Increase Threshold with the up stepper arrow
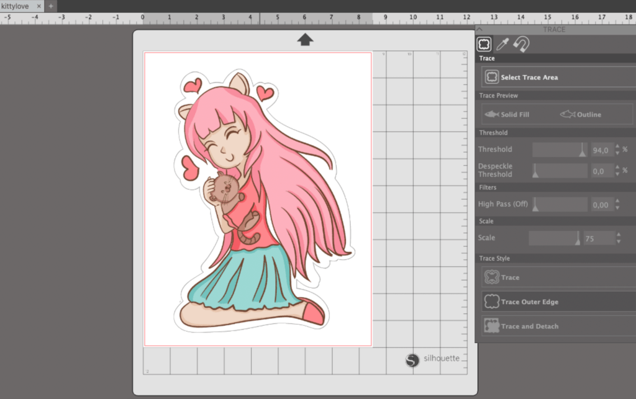This screenshot has height=399, width=636. [x=617, y=146]
